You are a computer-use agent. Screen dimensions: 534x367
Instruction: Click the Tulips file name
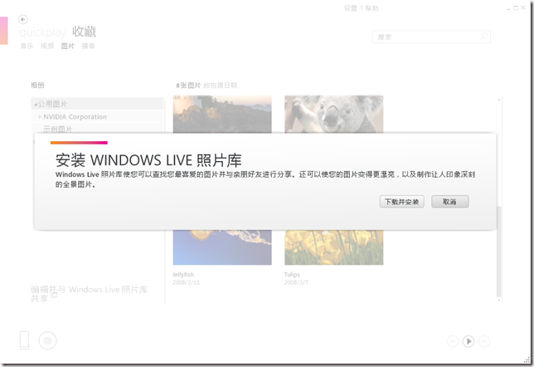tap(292, 275)
